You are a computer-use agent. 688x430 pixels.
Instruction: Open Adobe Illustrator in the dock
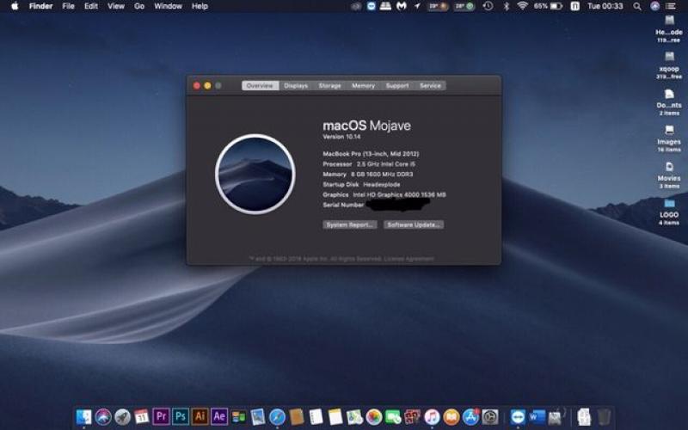pyautogui.click(x=200, y=417)
